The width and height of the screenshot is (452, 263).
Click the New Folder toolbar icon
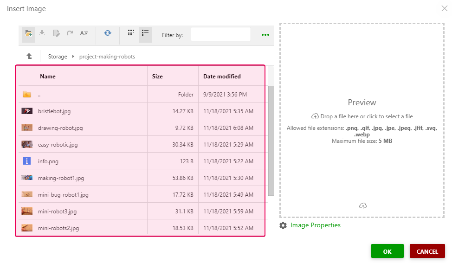tap(29, 33)
